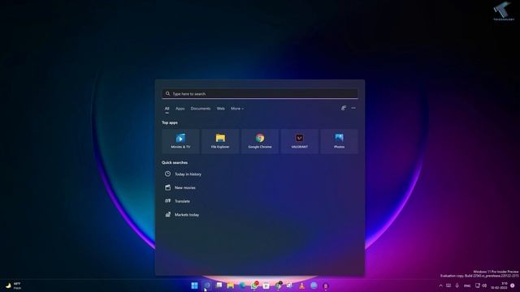Viewport: 520px width, 292px height.
Task: Click the translate icon beside Translate
Action: pos(168,201)
